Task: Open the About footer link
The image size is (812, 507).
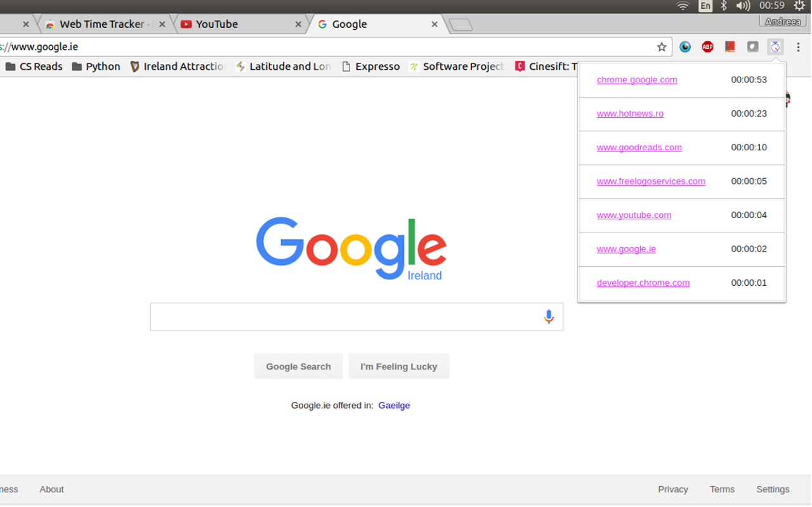Action: click(51, 489)
